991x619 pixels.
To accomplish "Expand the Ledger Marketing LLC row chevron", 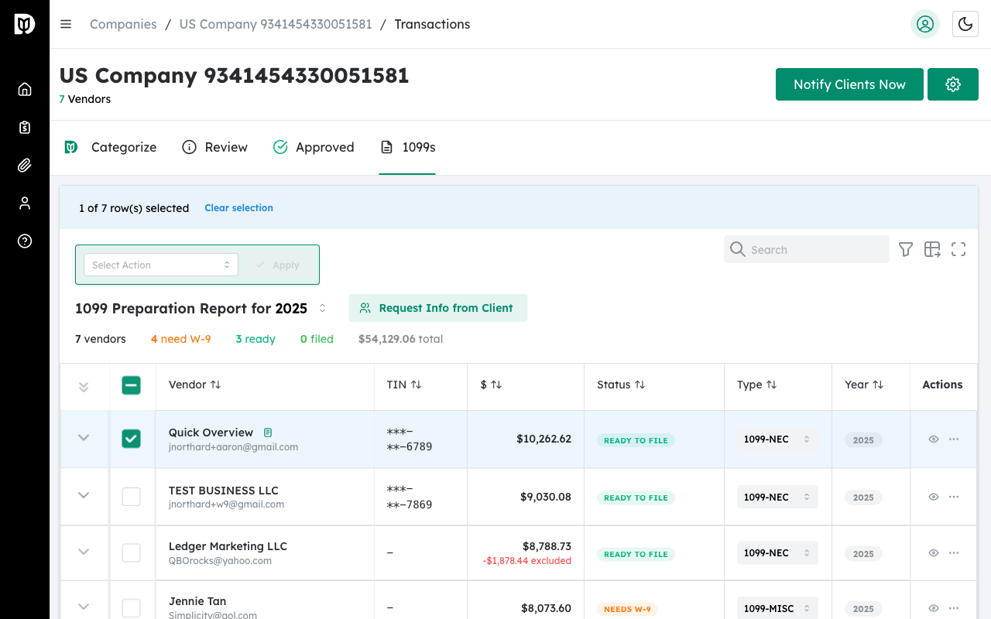I will click(x=84, y=552).
